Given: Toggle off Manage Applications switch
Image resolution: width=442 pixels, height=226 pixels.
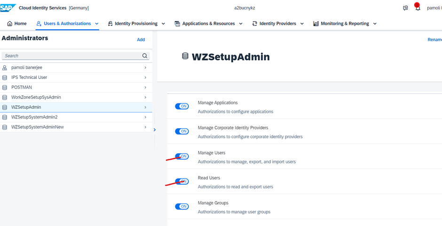Looking at the screenshot, I should 182,106.
